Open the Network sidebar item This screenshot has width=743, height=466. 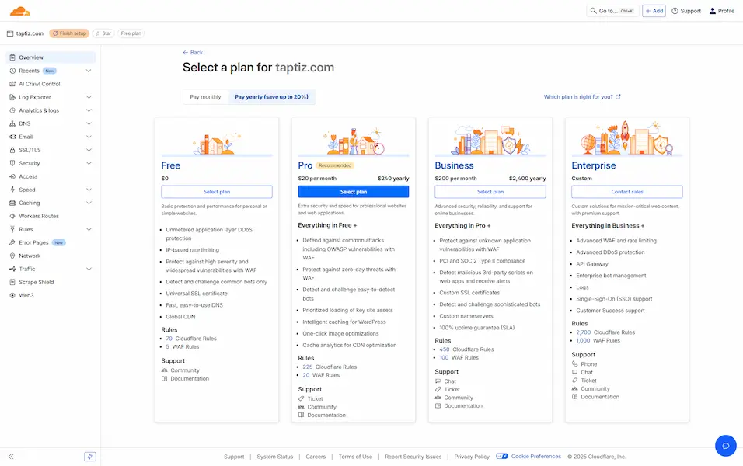(30, 256)
